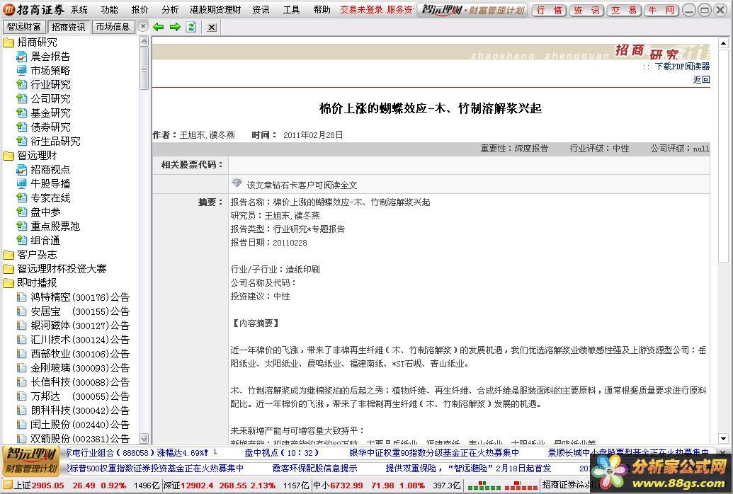Open 招商视点 item icon

21,170
